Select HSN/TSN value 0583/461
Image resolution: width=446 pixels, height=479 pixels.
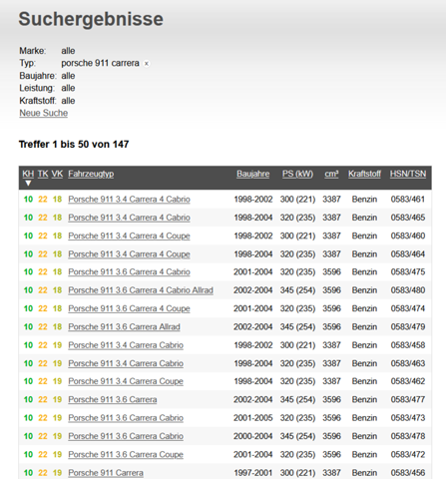408,200
